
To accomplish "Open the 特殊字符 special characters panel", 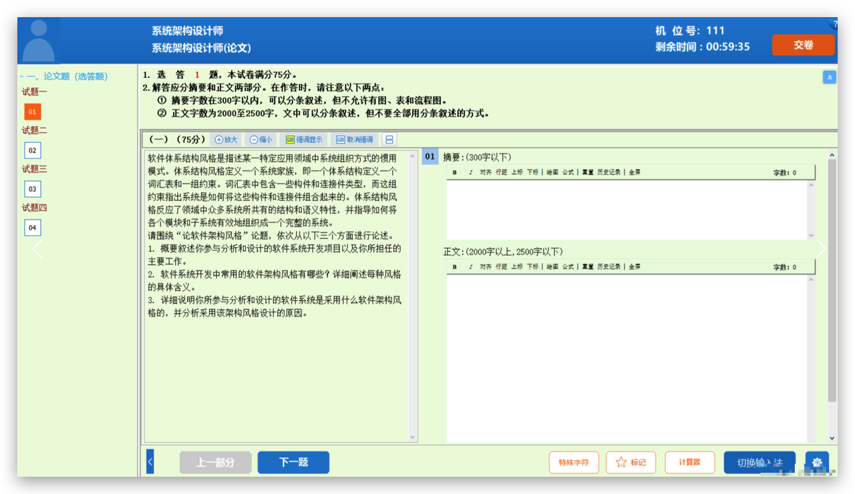I will 574,462.
